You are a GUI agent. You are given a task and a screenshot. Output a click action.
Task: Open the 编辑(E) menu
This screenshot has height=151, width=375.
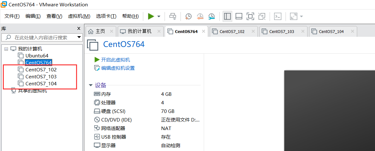tap(33, 16)
